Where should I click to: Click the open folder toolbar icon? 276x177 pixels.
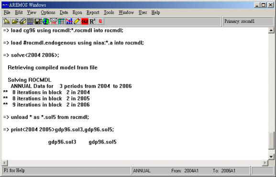(x=15, y=21)
